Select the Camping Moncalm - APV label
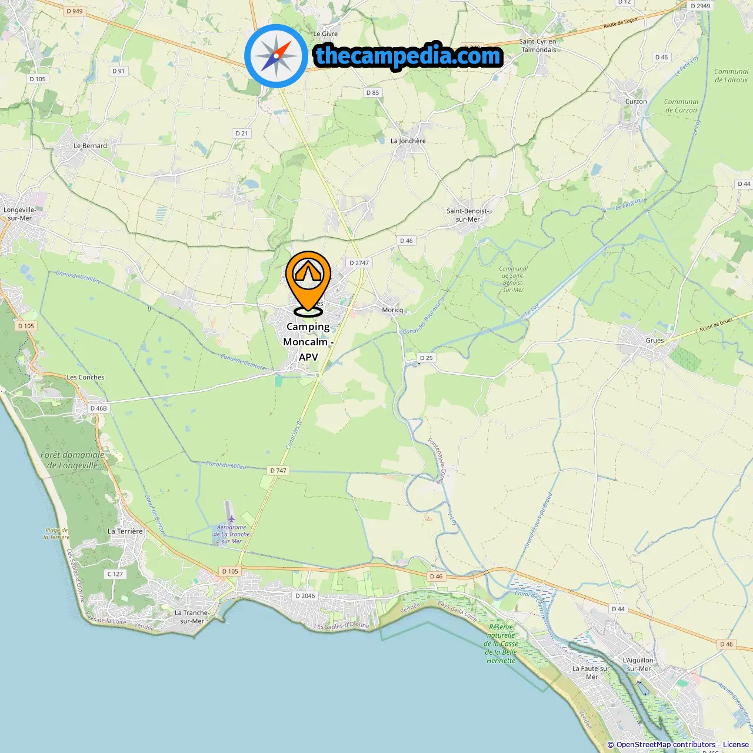 308,342
